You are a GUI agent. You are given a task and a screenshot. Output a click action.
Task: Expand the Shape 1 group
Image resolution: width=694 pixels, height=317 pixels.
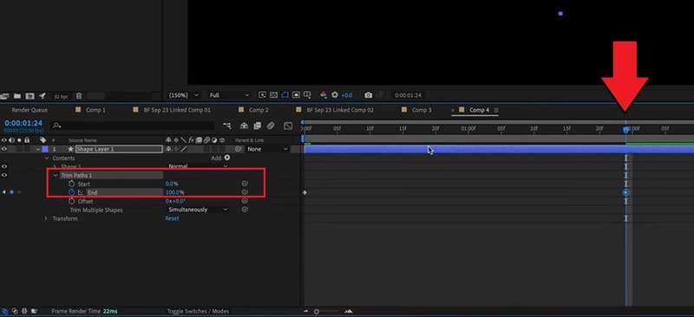(55, 166)
